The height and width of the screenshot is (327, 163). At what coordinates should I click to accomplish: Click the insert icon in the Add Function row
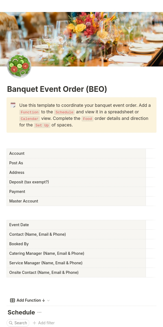pyautogui.click(x=12, y=300)
